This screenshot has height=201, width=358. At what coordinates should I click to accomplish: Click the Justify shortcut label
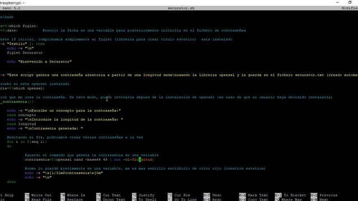tap(147, 195)
